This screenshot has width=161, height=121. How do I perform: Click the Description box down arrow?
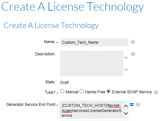pos(126,69)
